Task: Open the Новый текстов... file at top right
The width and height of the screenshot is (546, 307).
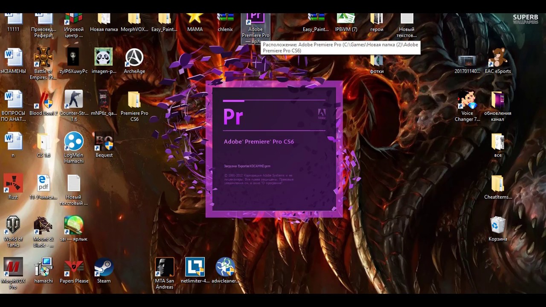Action: point(407,23)
